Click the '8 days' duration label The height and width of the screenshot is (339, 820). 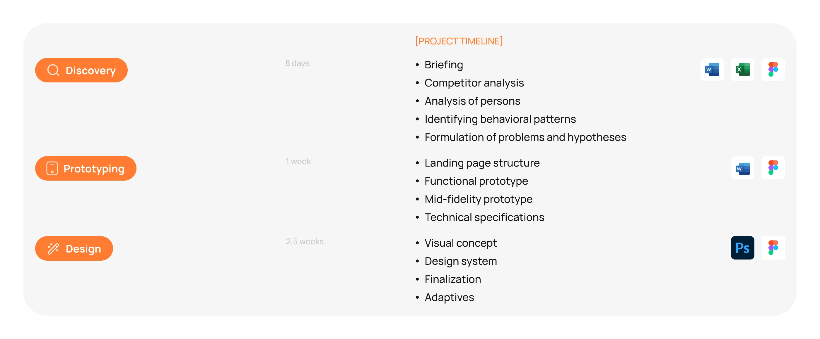(x=297, y=63)
